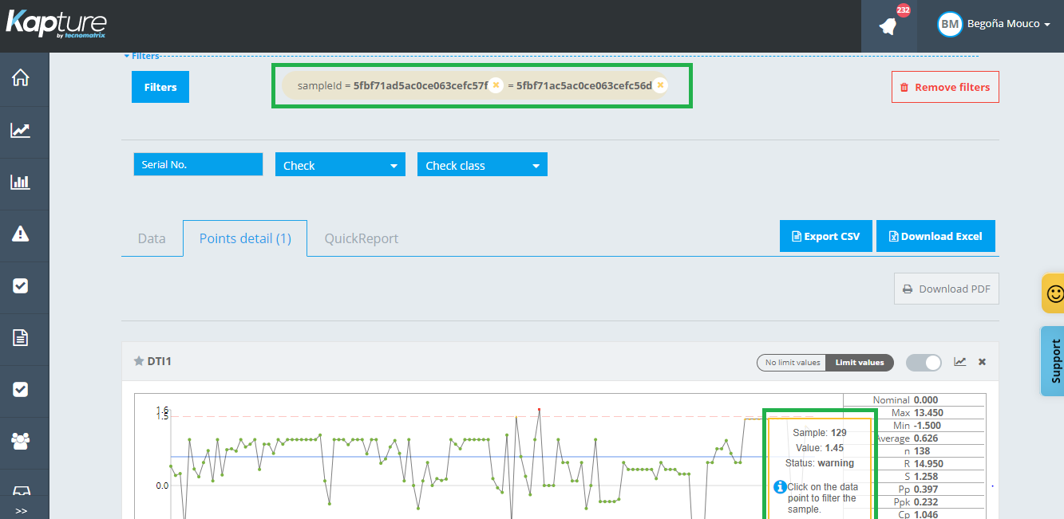Open the notifications bell with 232 badge
This screenshot has width=1064, height=519.
point(888,26)
